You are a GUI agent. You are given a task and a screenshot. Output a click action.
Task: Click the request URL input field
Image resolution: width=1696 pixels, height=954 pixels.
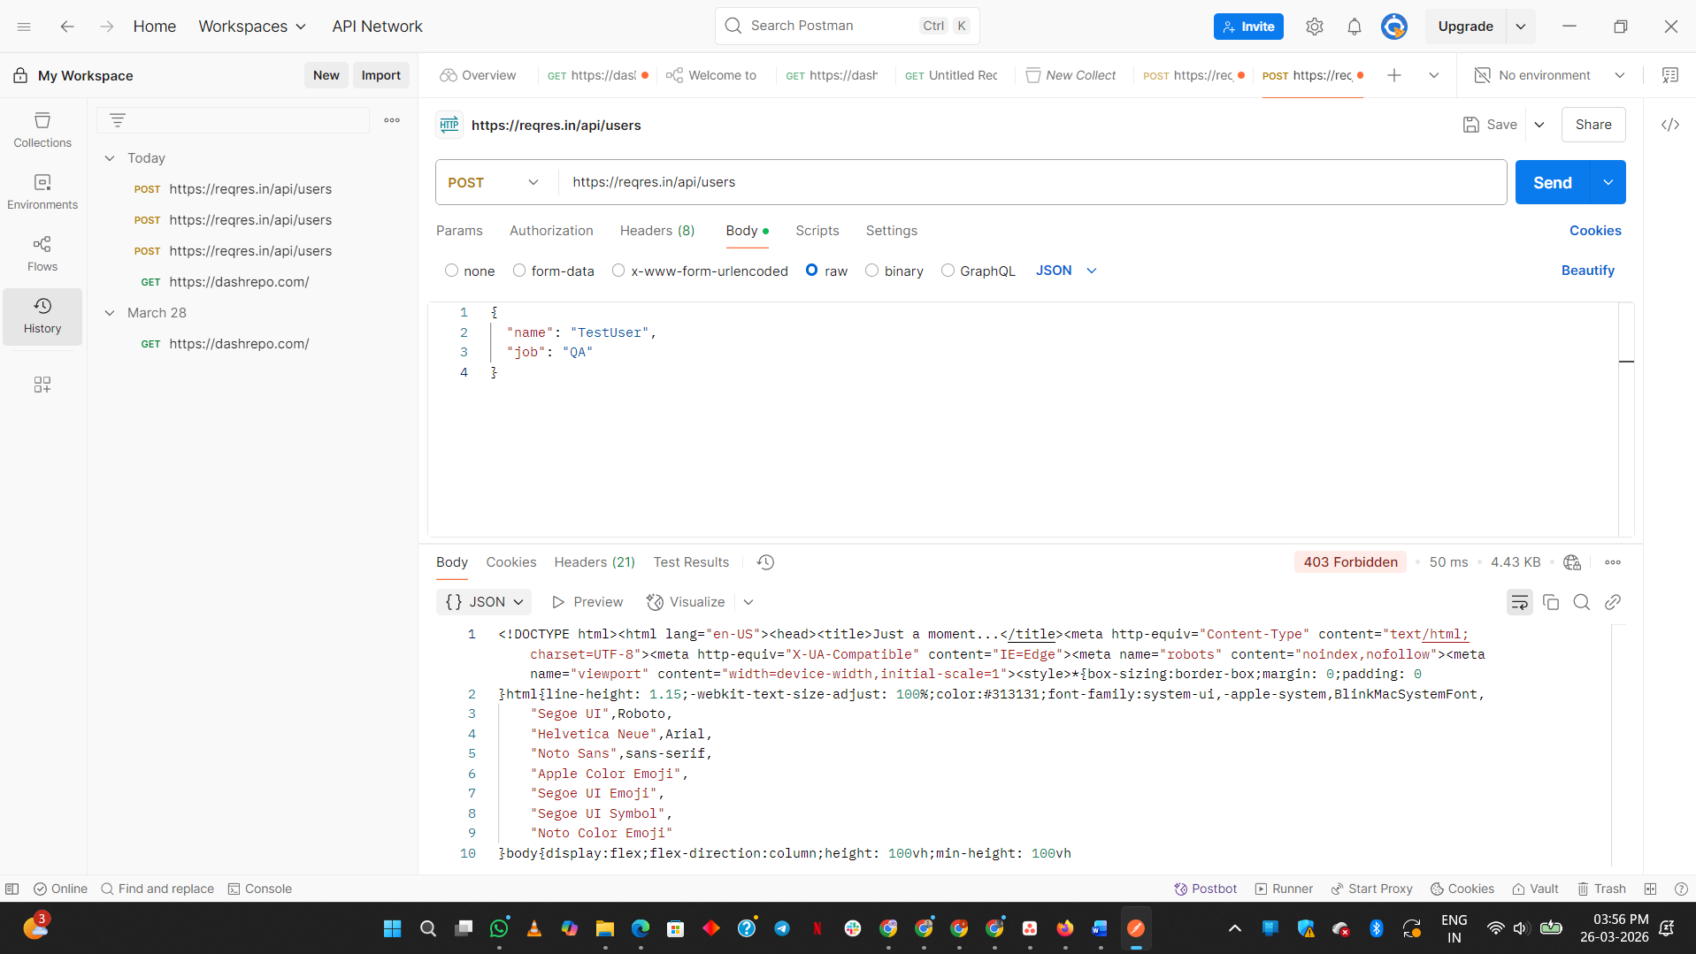[1032, 182]
